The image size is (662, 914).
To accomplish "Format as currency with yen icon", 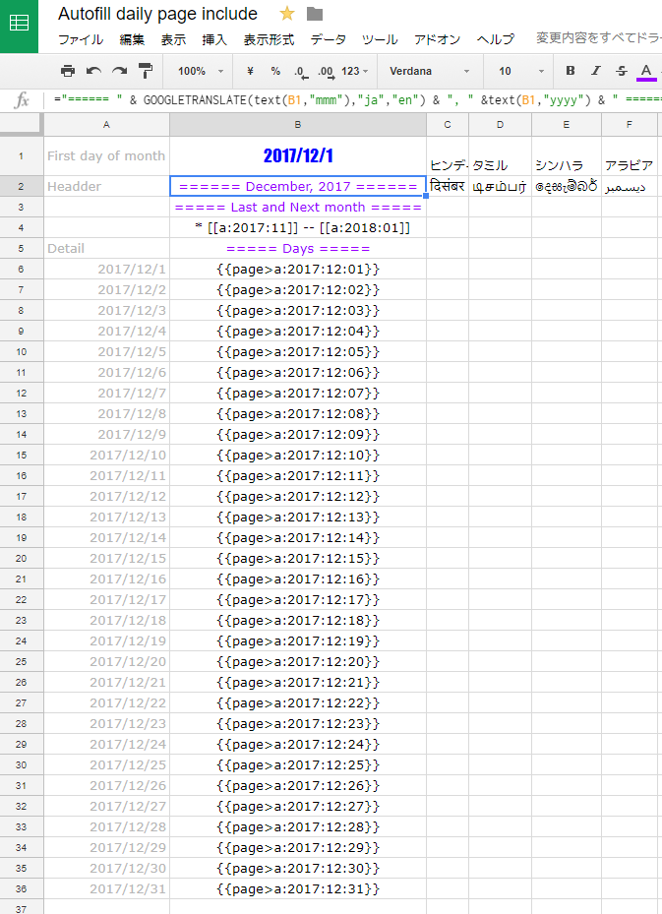I will pyautogui.click(x=250, y=71).
